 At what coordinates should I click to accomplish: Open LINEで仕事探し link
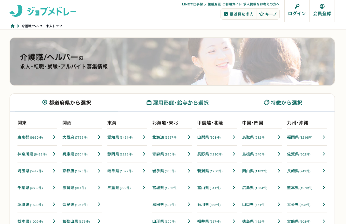[194, 4]
